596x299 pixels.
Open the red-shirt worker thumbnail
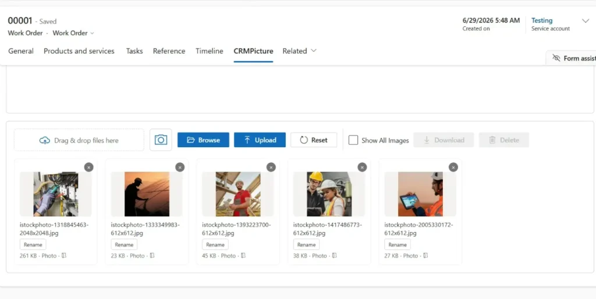tap(238, 194)
